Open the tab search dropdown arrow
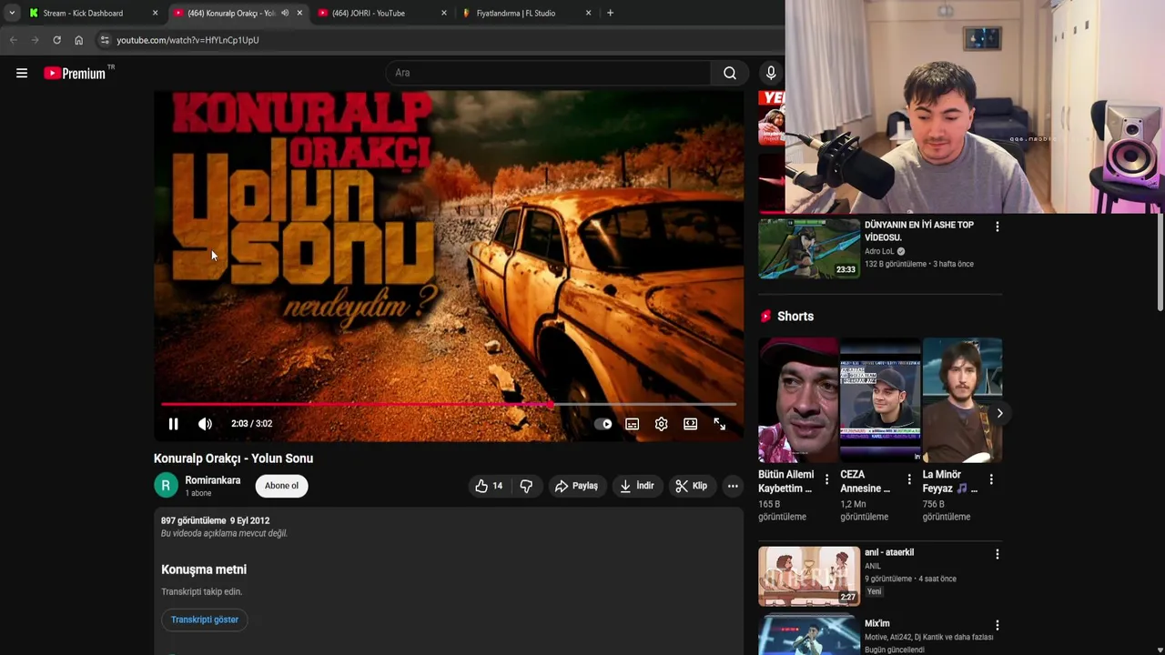 (12, 13)
